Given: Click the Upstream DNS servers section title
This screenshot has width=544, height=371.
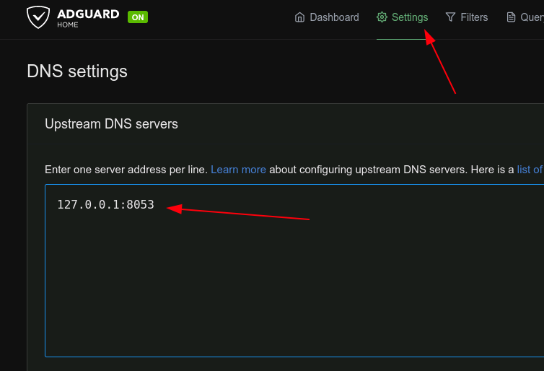Looking at the screenshot, I should click(x=111, y=124).
